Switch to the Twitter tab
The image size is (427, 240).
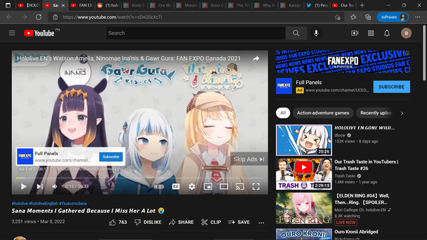[317, 5]
